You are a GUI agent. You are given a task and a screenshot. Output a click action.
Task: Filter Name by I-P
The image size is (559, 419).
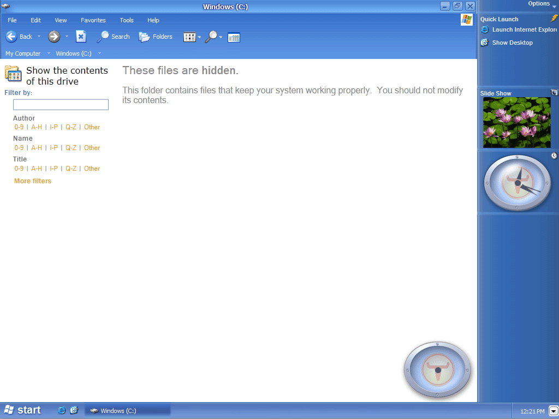[53, 148]
